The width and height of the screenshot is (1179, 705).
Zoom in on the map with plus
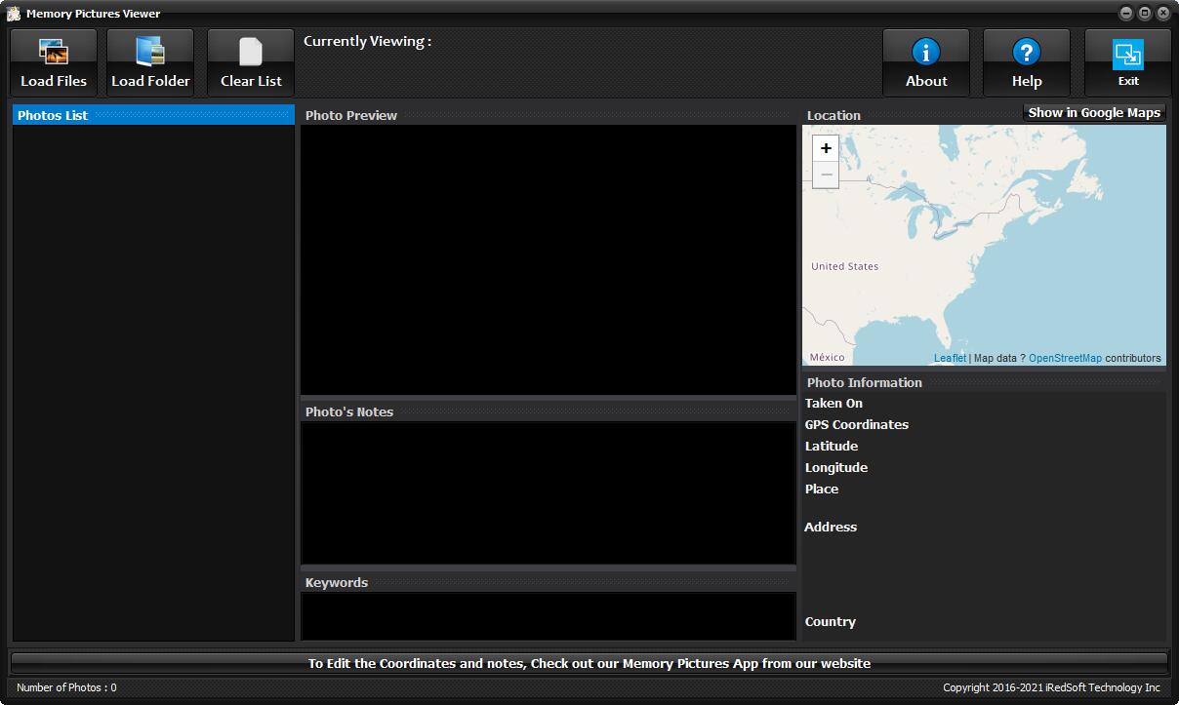[x=826, y=148]
